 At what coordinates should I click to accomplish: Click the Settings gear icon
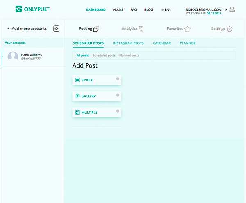tap(230, 29)
